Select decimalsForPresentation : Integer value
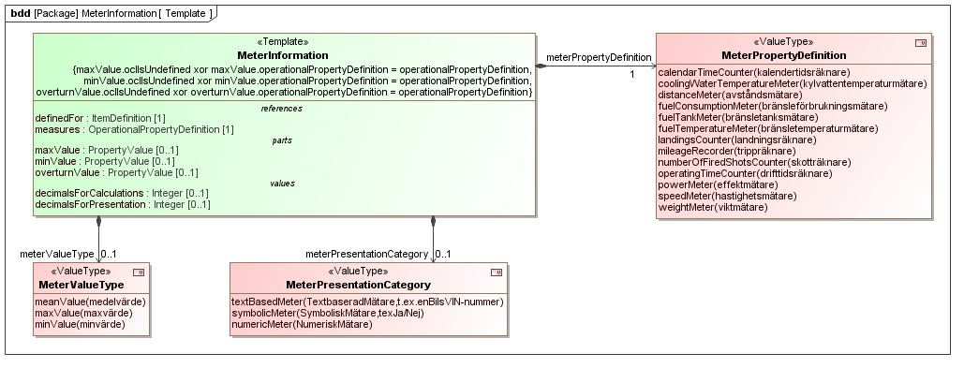964x368 pixels. 123,204
